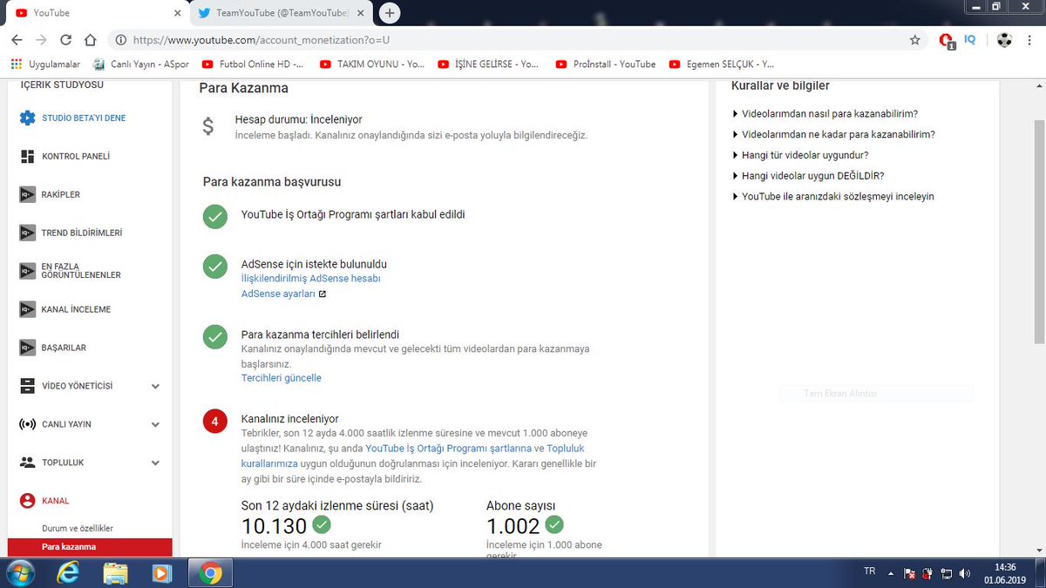This screenshot has width=1046, height=588.
Task: Expand 'Videolarımdan ne kadar para kazanabilirim?'
Action: [x=833, y=134]
